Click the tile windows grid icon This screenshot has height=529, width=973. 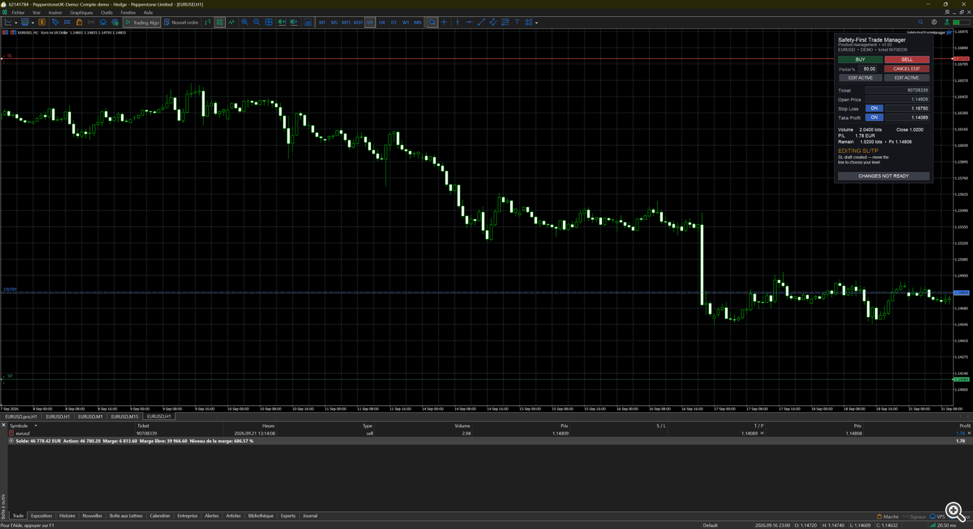269,22
